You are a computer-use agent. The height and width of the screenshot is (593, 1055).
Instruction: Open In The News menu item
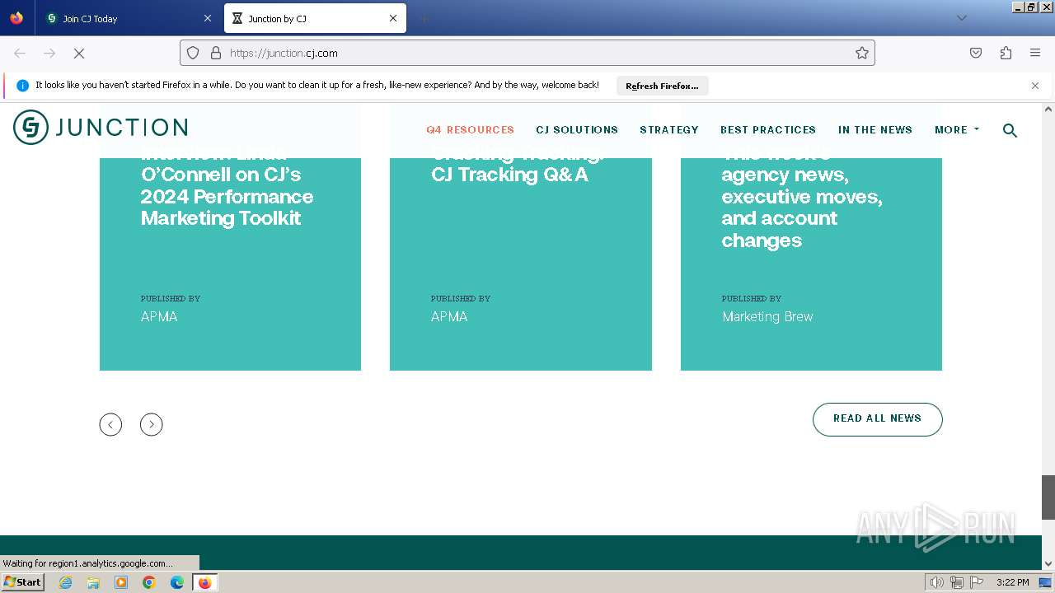click(x=875, y=130)
